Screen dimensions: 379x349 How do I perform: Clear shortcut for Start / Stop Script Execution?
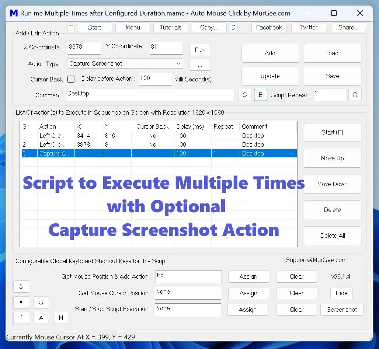pyautogui.click(x=296, y=310)
